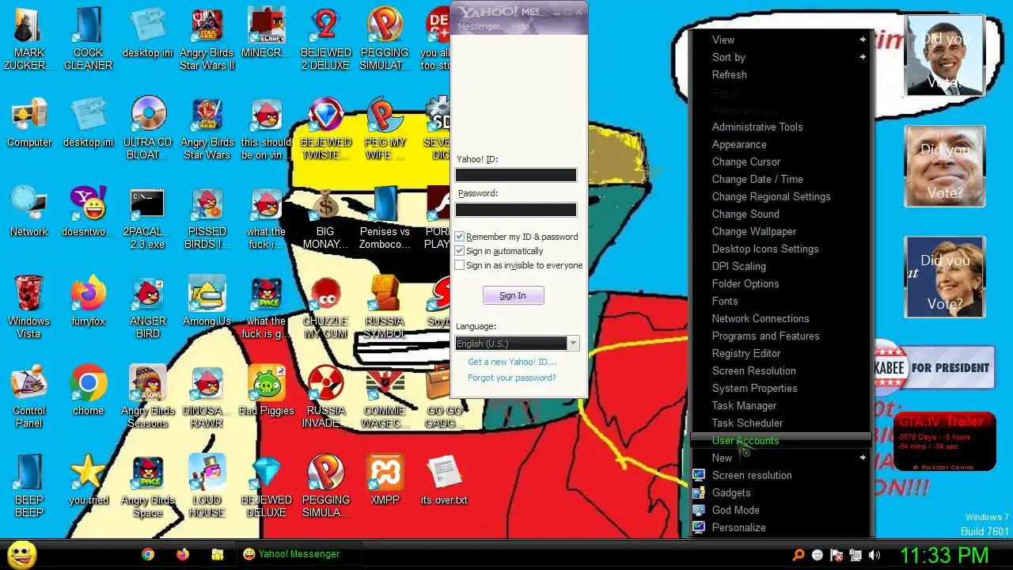Viewport: 1013px width, 570px height.
Task: Enable Sign in as invisible to everyone
Action: [x=460, y=265]
